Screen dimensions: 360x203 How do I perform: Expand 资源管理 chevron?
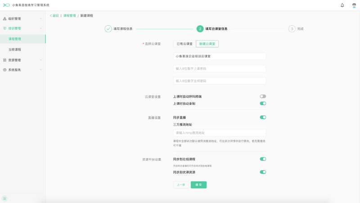tap(40, 60)
